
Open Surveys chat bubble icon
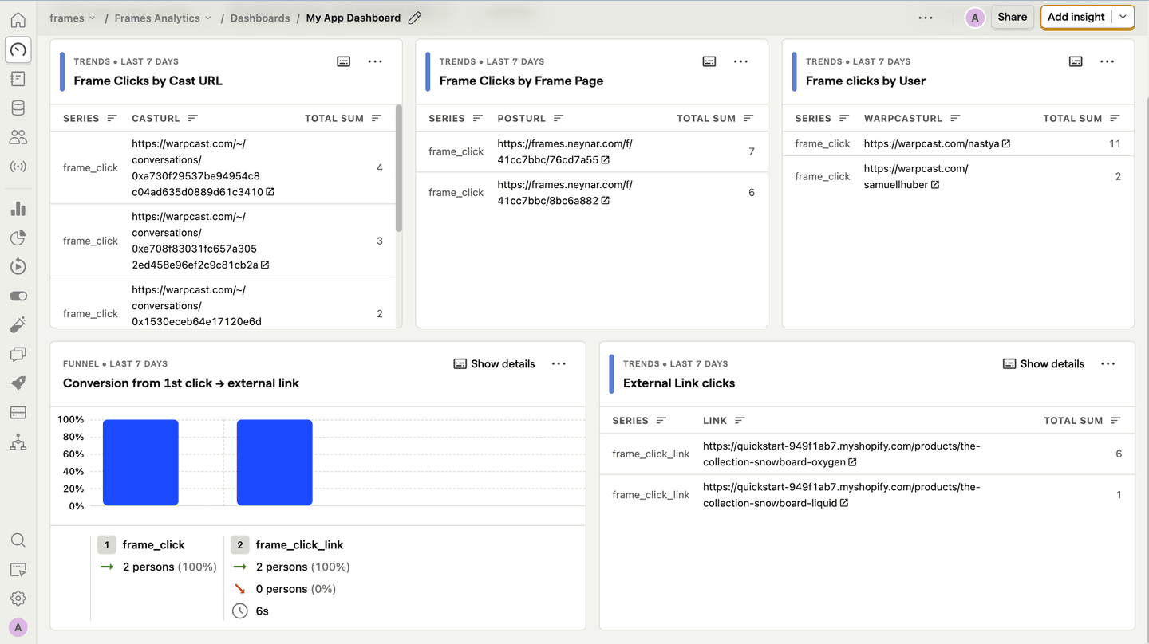click(x=18, y=354)
